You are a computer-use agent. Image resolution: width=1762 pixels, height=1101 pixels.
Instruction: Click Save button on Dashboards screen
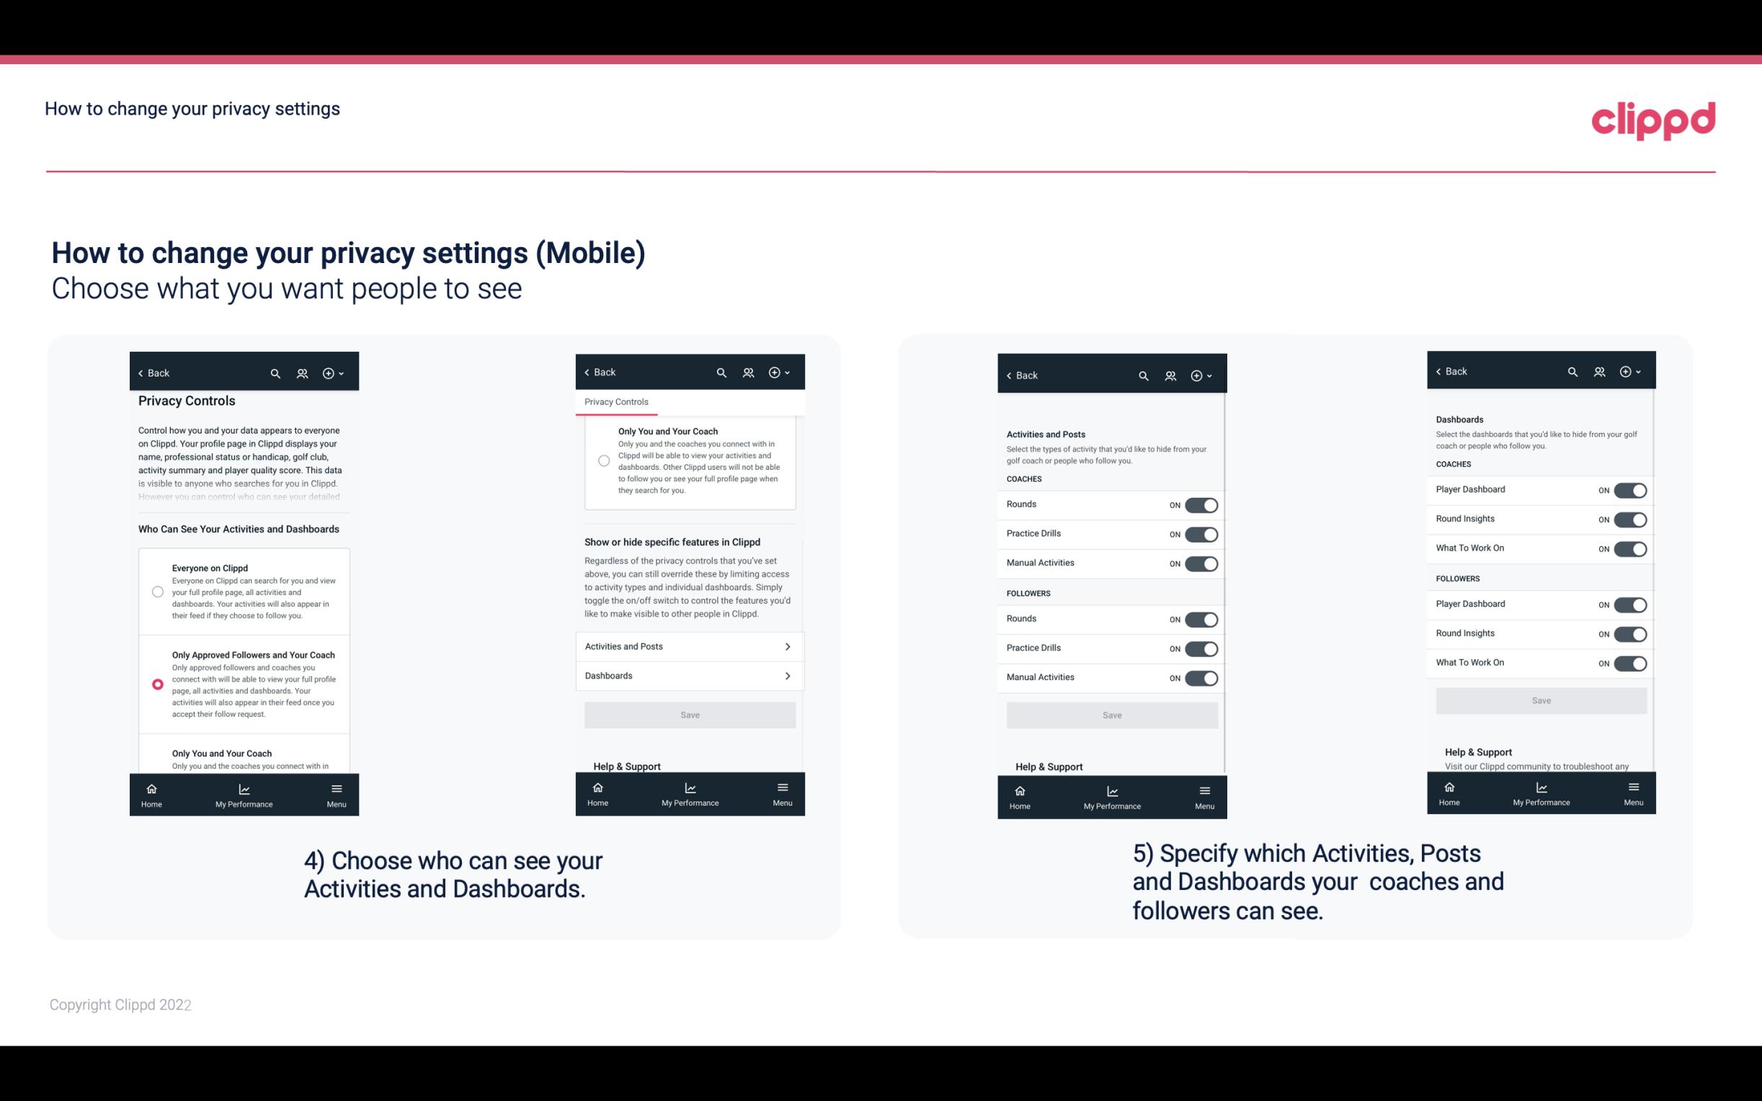pos(1540,699)
